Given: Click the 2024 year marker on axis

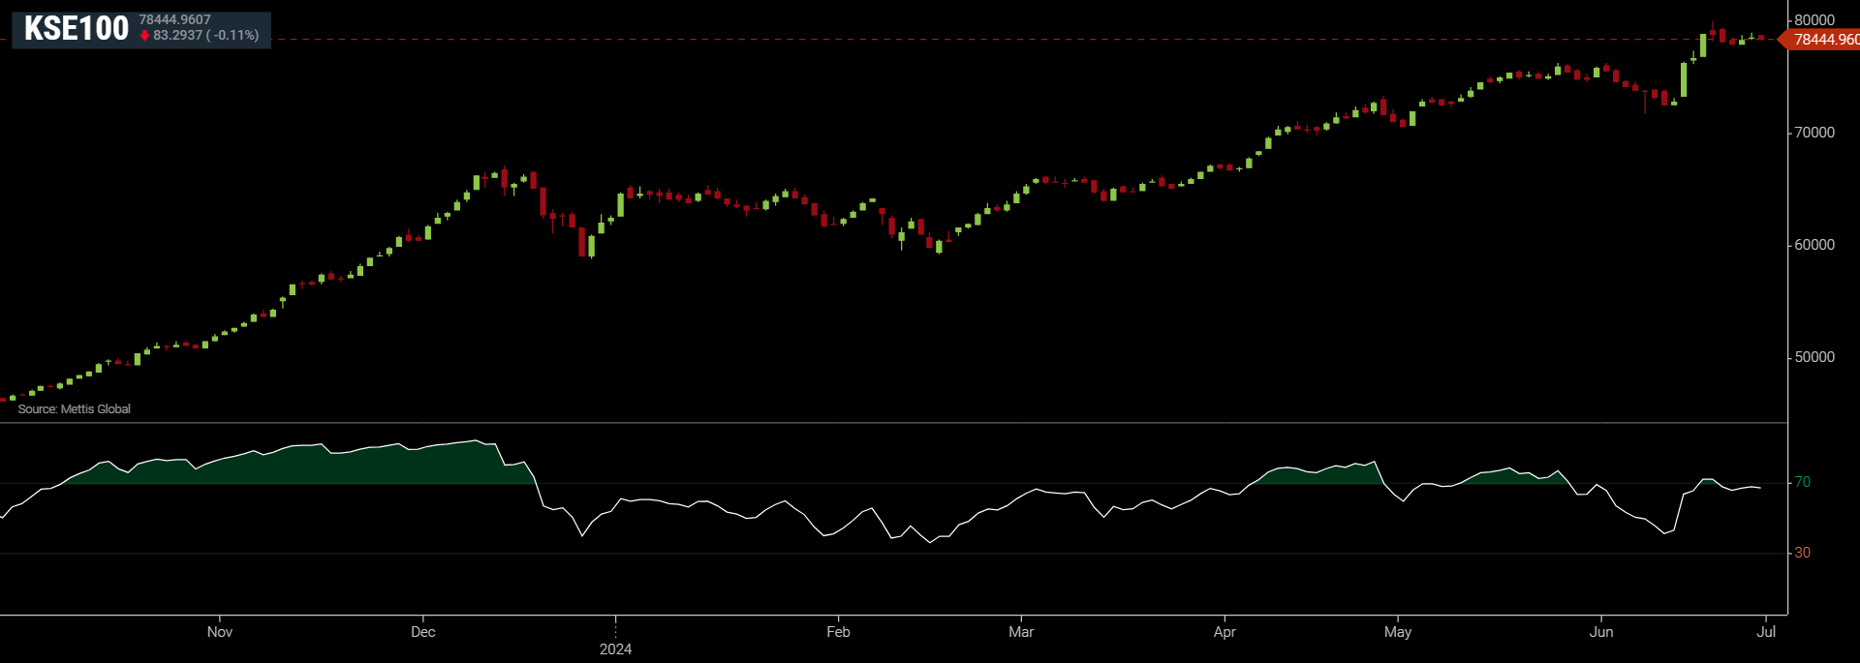Looking at the screenshot, I should click(615, 649).
